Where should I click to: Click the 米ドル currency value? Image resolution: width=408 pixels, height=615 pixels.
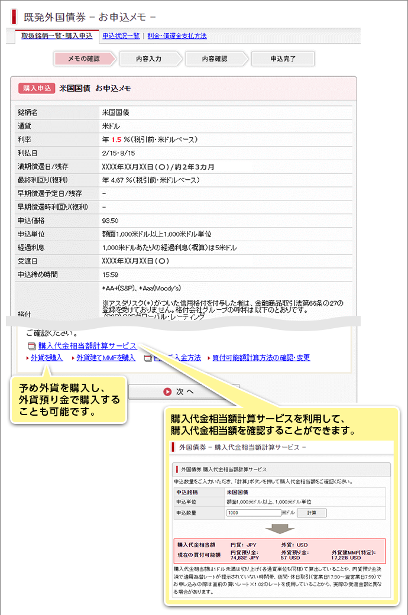point(111,127)
